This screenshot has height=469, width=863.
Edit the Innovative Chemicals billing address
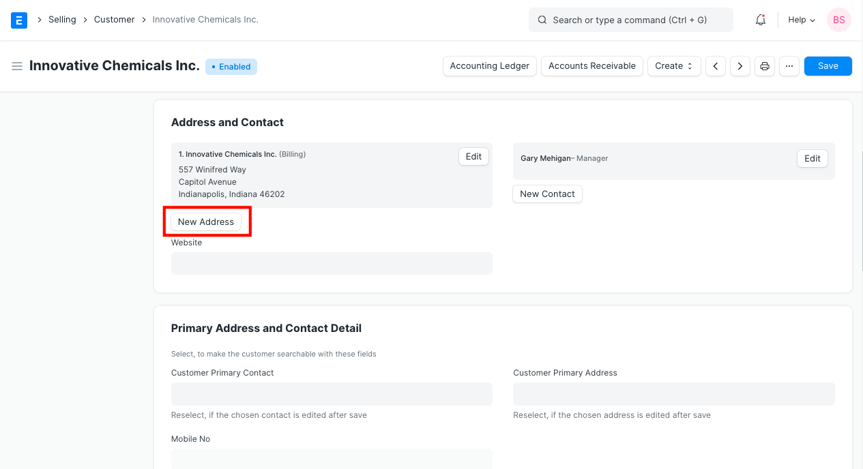(473, 156)
